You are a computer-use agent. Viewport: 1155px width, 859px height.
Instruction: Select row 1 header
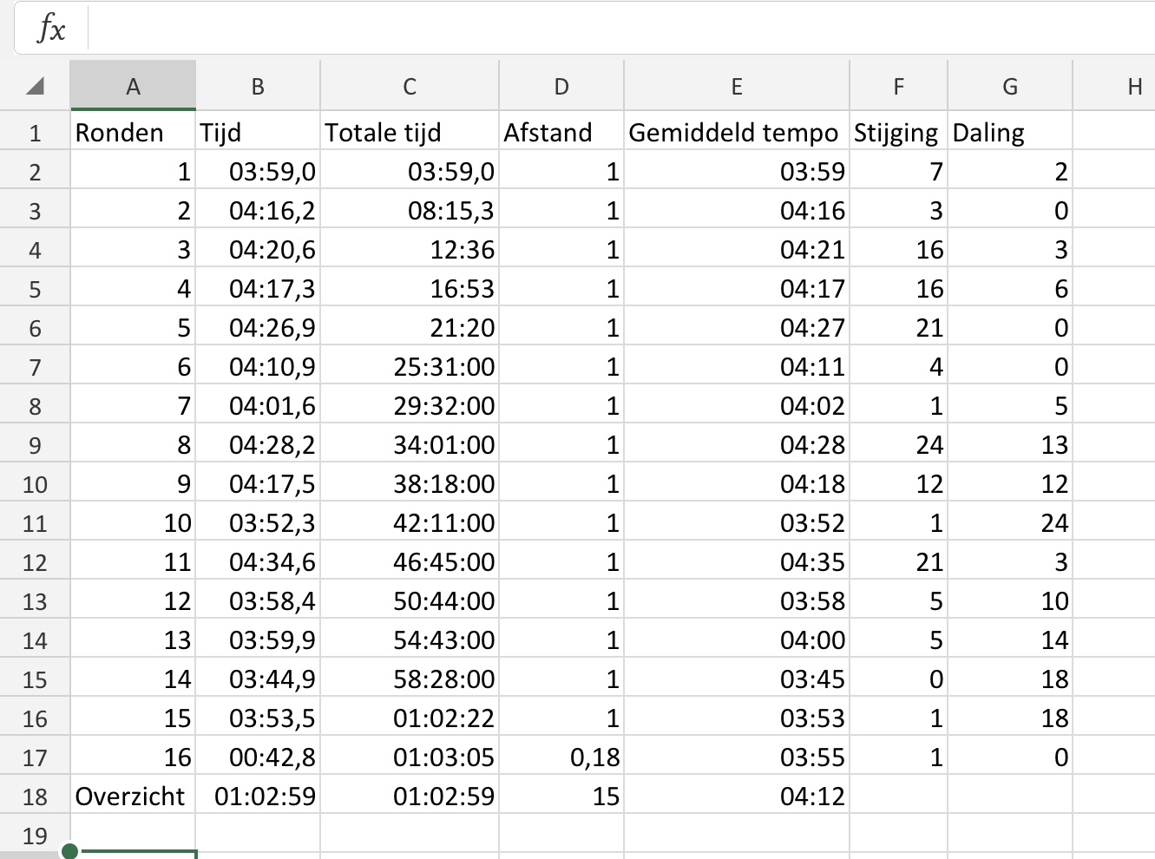(x=35, y=133)
